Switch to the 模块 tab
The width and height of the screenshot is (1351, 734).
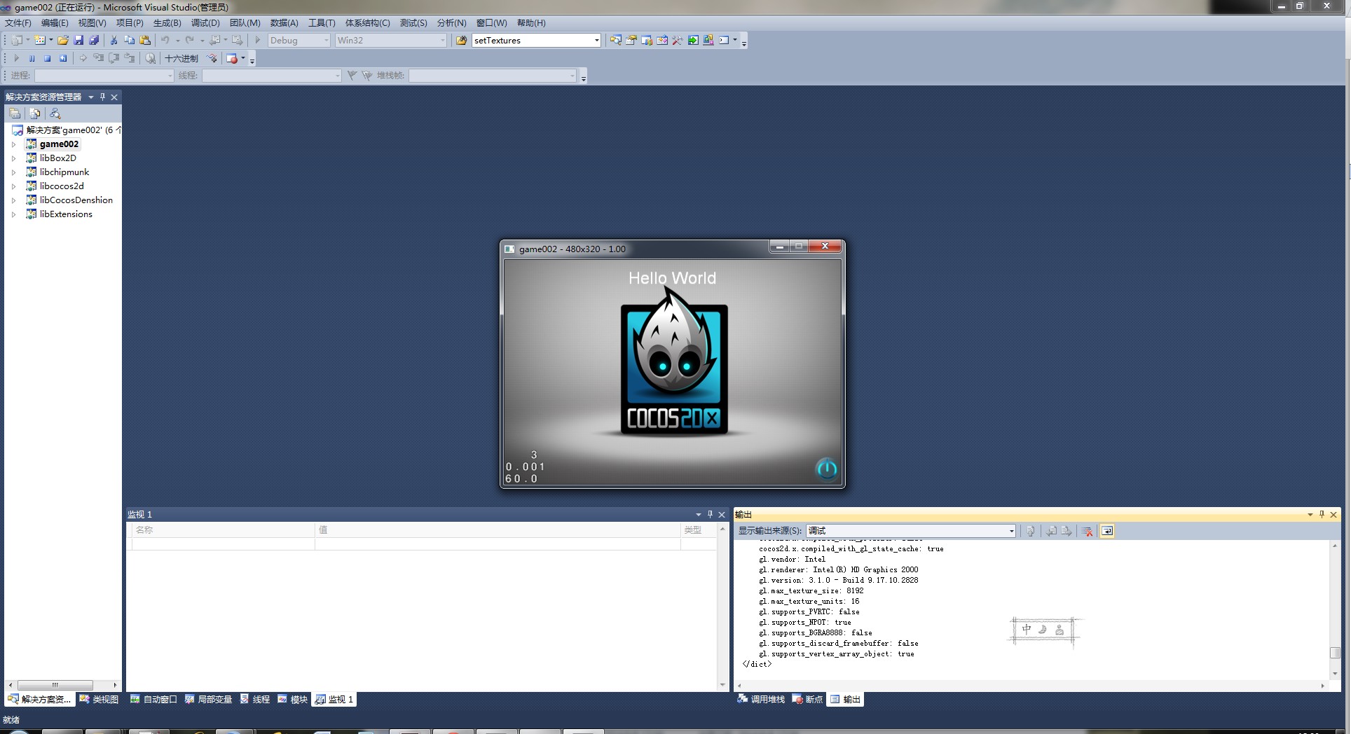(x=293, y=699)
